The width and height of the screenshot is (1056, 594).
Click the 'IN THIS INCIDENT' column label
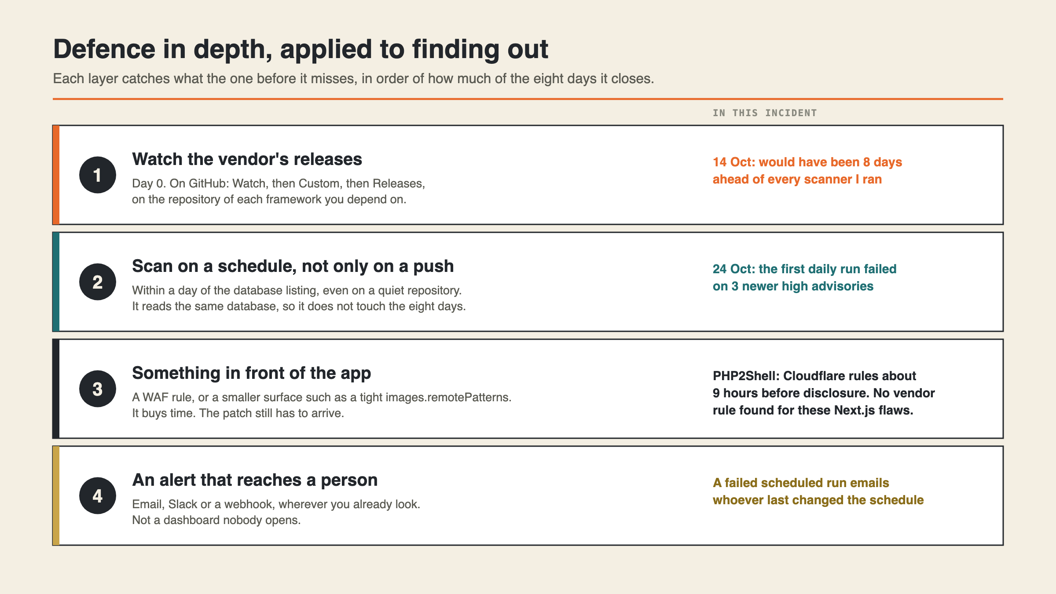tap(765, 113)
